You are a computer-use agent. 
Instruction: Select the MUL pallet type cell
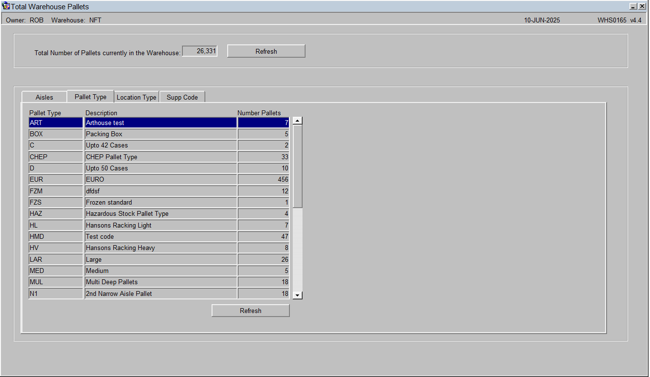click(56, 282)
